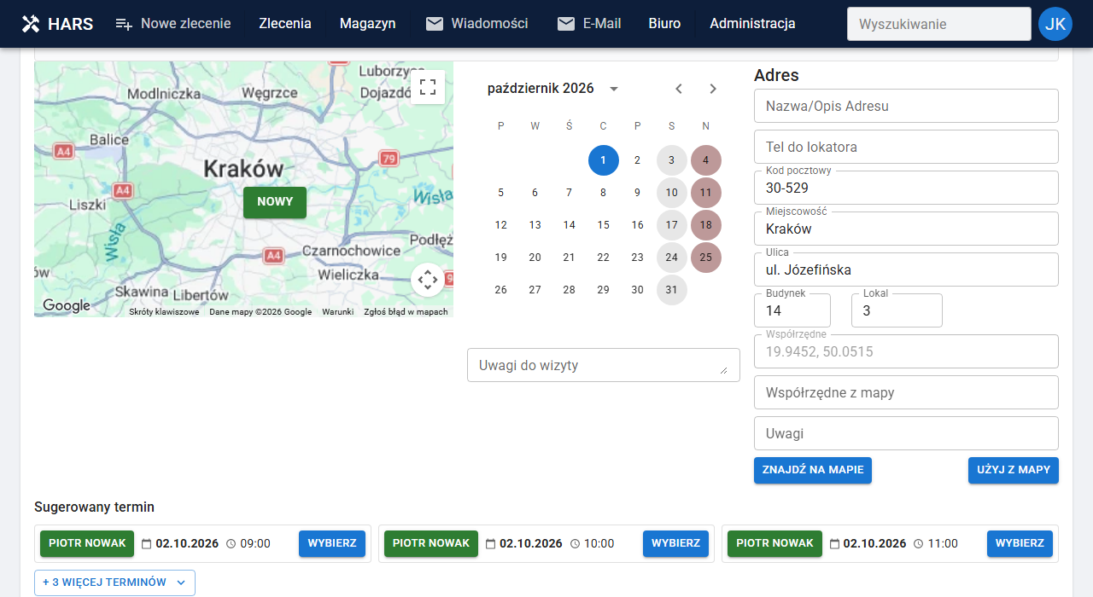
Task: Click the Znajdź na mapie button
Action: click(x=813, y=470)
